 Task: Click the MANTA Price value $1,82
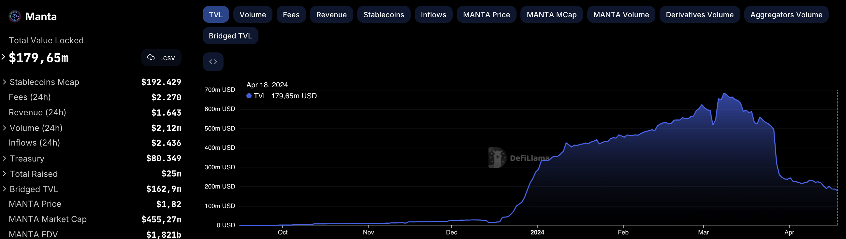[x=169, y=204]
